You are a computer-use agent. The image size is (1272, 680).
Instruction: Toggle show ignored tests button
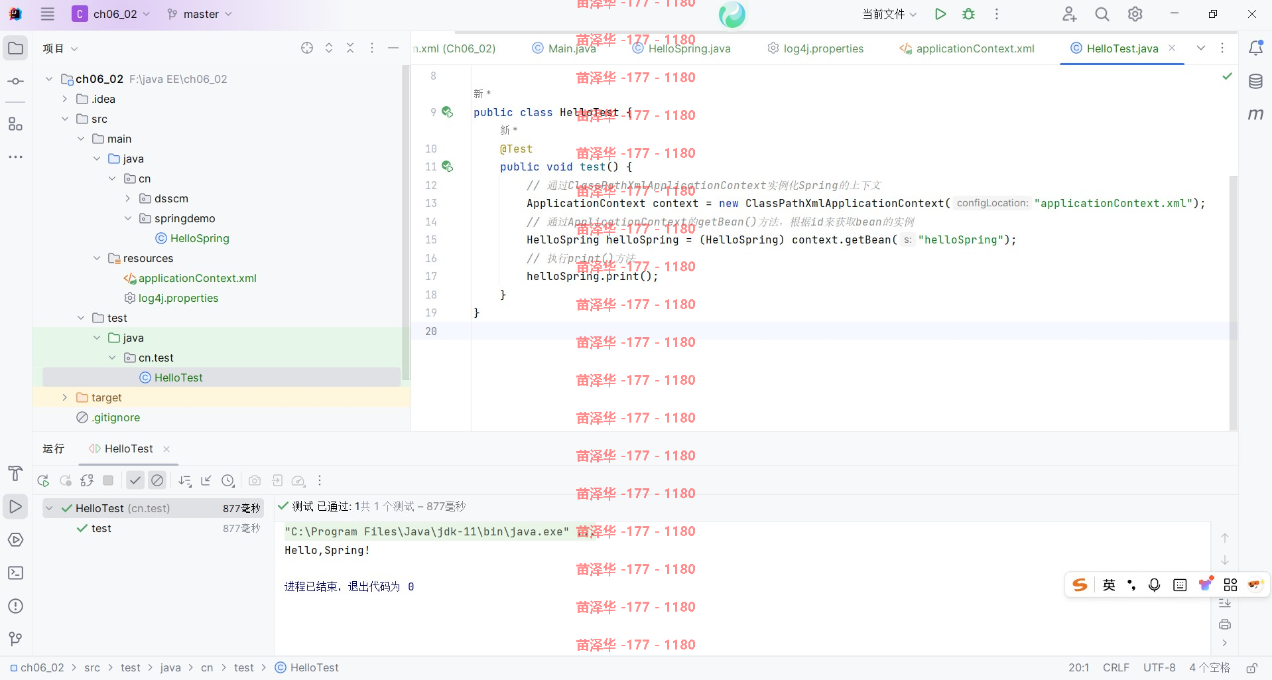tap(157, 480)
